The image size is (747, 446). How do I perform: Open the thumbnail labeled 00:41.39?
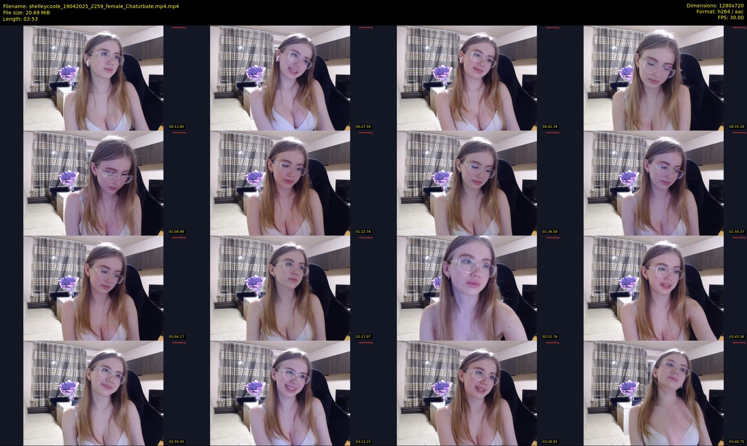467,78
